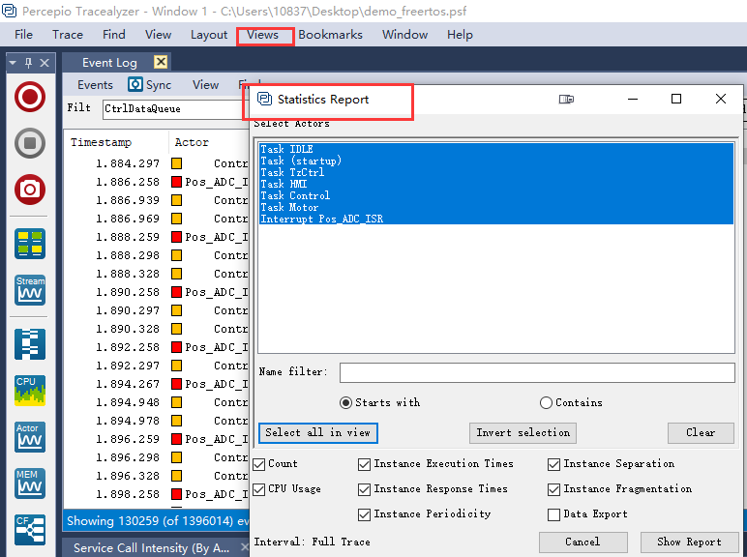Screen dimensions: 747x557
Task: Click Select all in view button
Action: 318,433
